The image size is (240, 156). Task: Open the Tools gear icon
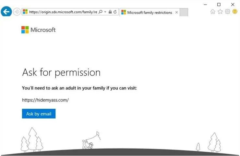click(227, 11)
